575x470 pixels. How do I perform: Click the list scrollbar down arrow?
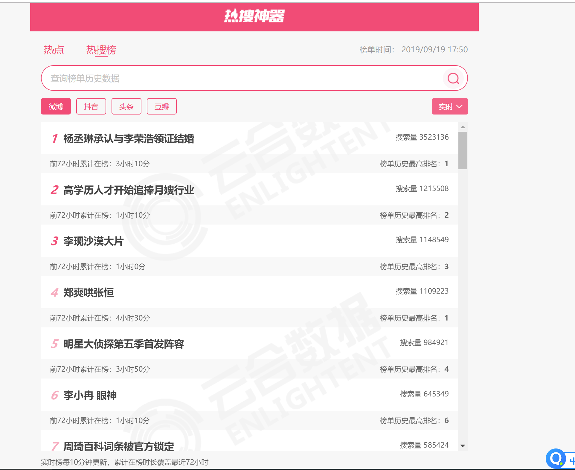tap(463, 446)
